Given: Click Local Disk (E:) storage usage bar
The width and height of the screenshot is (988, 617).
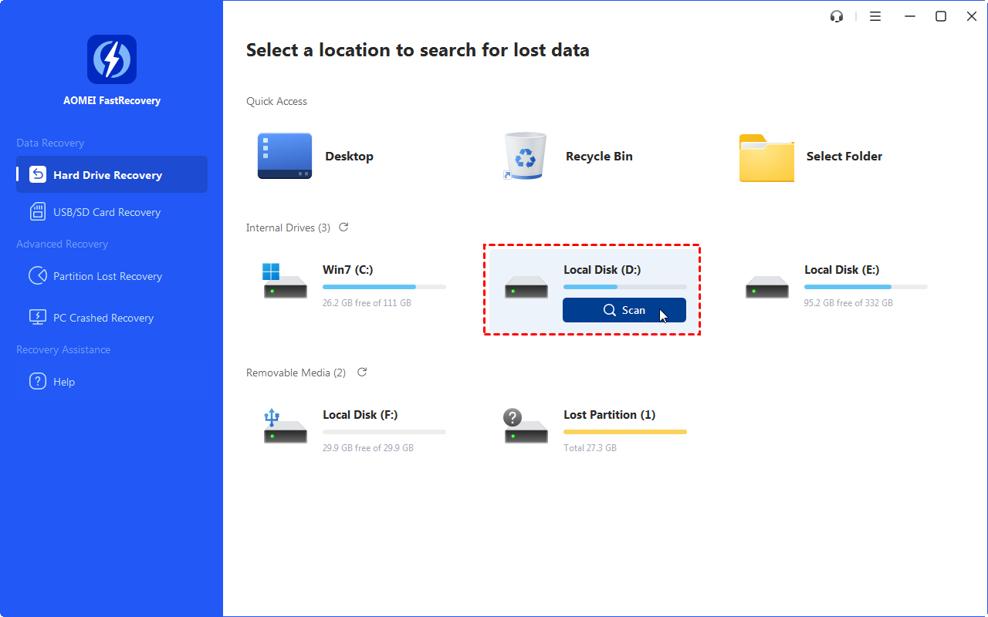Looking at the screenshot, I should click(x=866, y=287).
